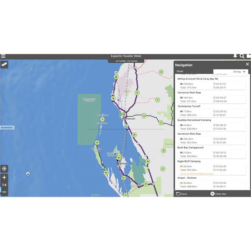Save the navigation route
251x251 pixels.
coord(182,194)
